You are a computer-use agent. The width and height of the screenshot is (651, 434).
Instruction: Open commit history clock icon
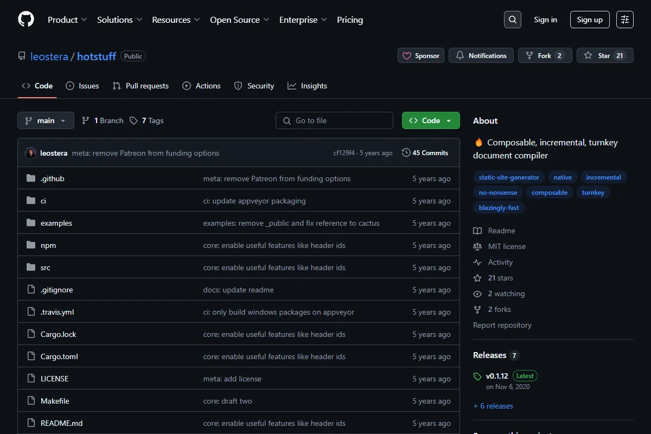(406, 153)
